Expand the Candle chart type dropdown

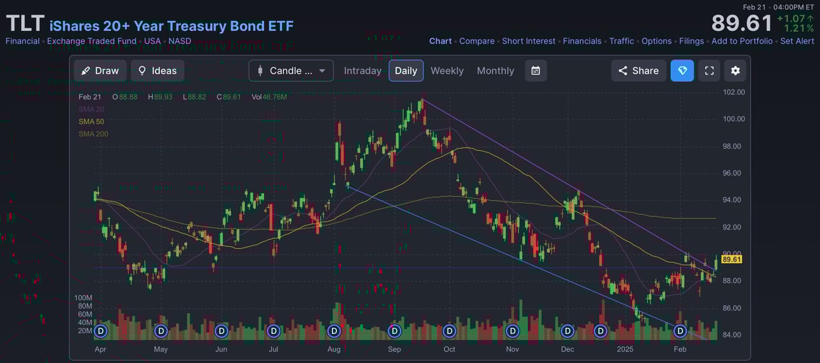(291, 71)
